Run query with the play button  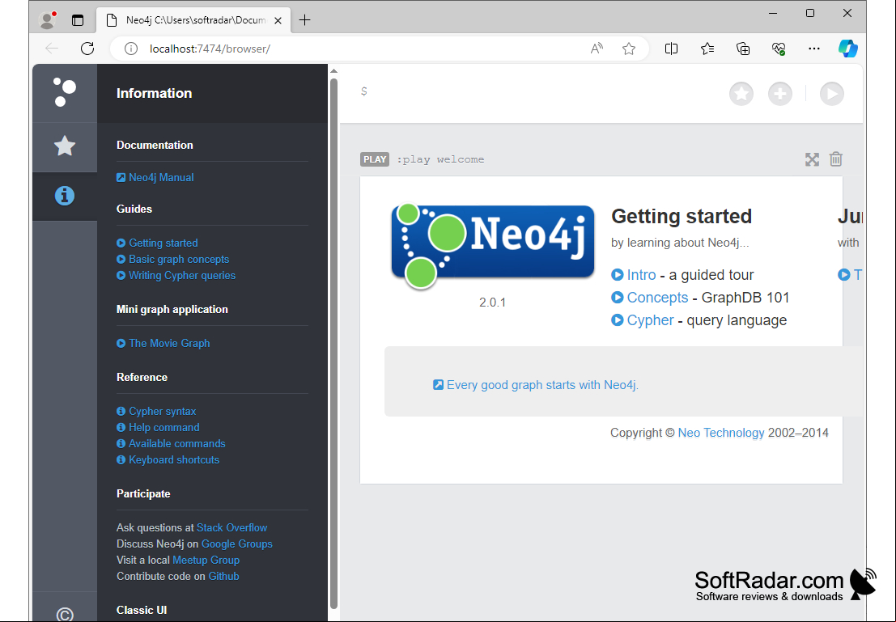pos(832,94)
